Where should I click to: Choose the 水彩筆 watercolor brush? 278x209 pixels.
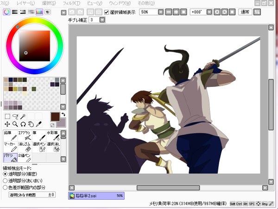(x=53, y=136)
